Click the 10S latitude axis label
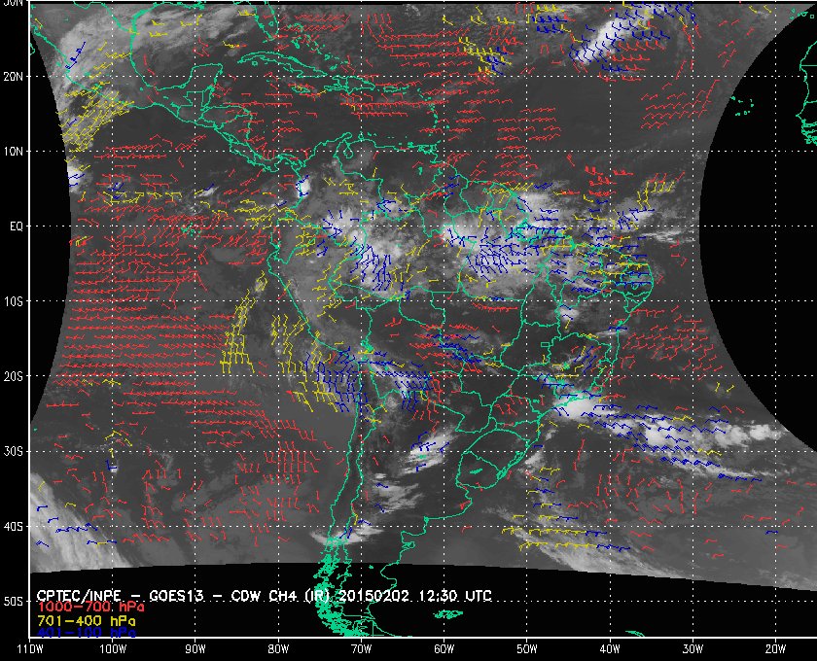 14,301
